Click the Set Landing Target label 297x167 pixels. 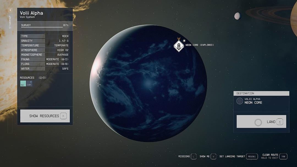[232, 156]
